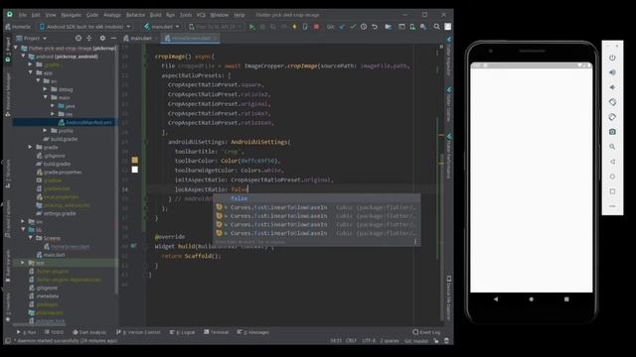This screenshot has height=357, width=636.
Task: Switch to the HomeScreen.dart editor tab
Action: (190, 38)
